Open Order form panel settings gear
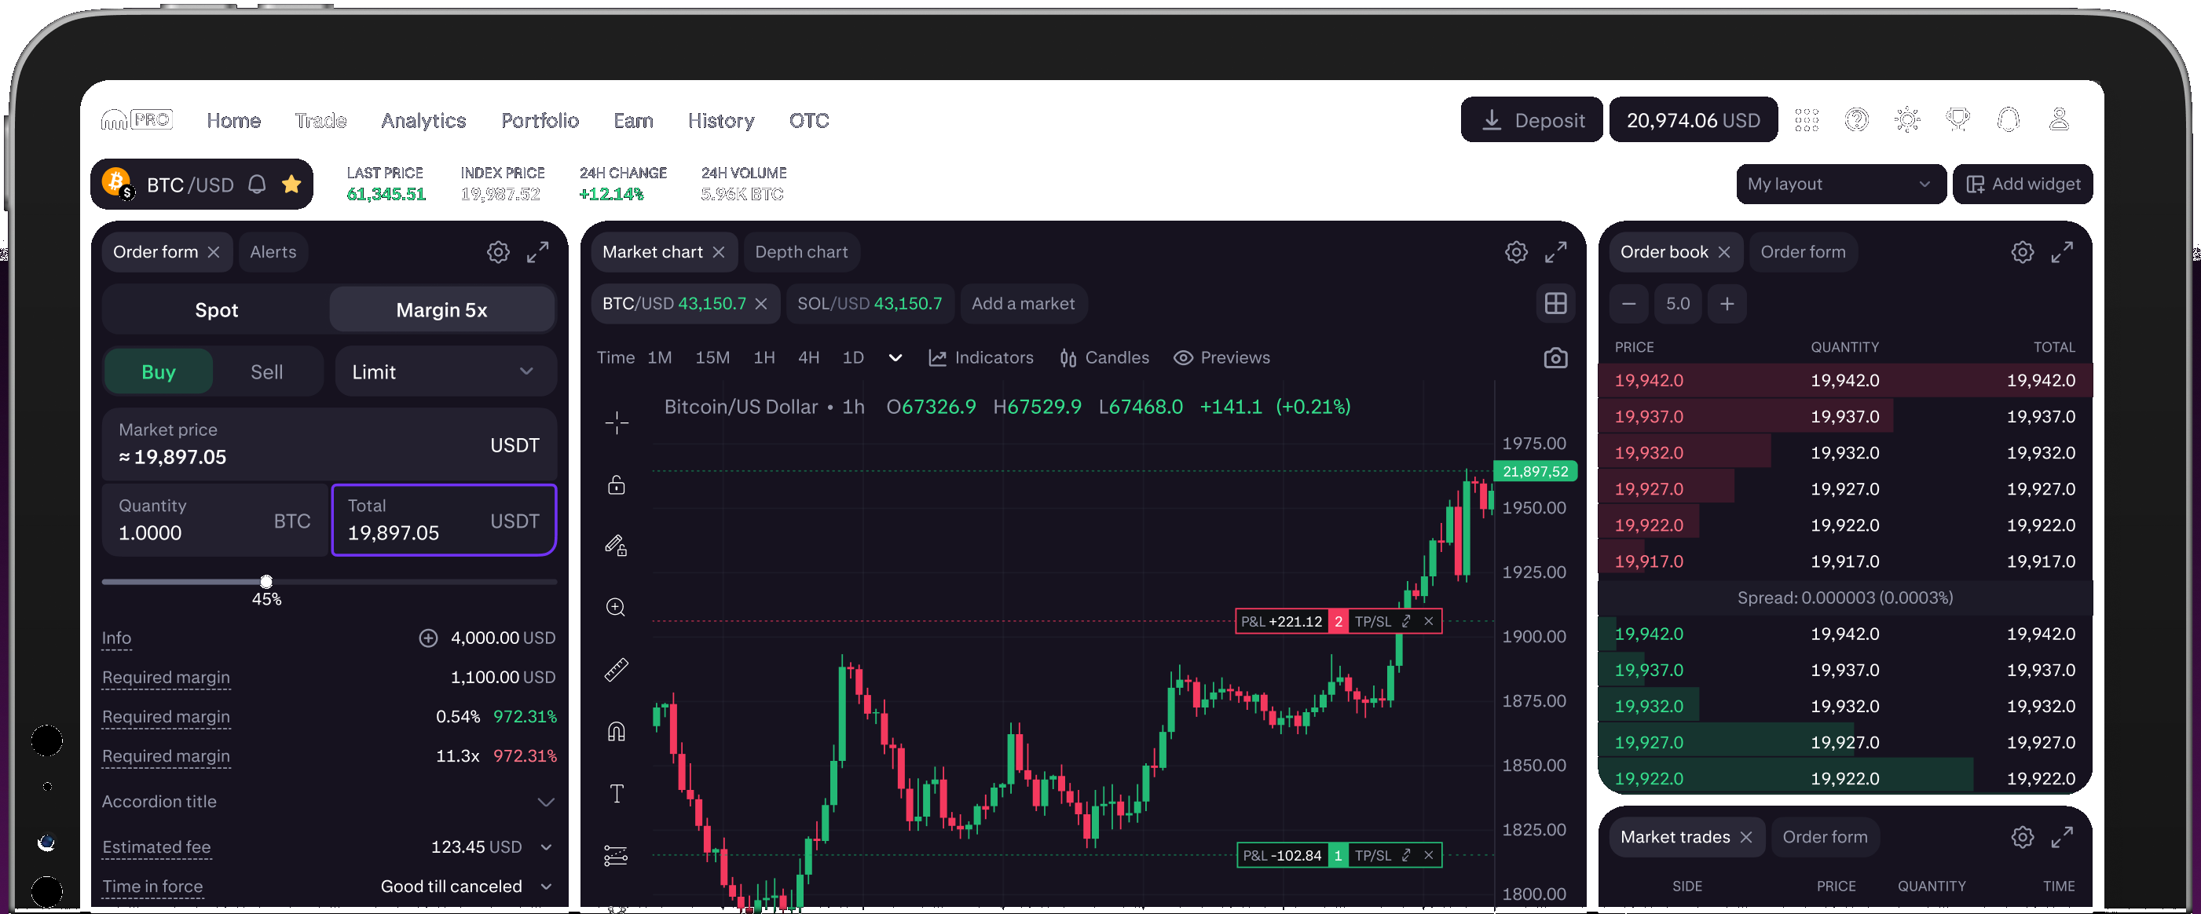The height and width of the screenshot is (914, 2201). 498,252
